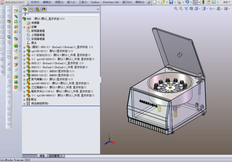The width and height of the screenshot is (232, 162).
Task: Expand the 注解 annotations folder
Action: pyautogui.click(x=24, y=27)
